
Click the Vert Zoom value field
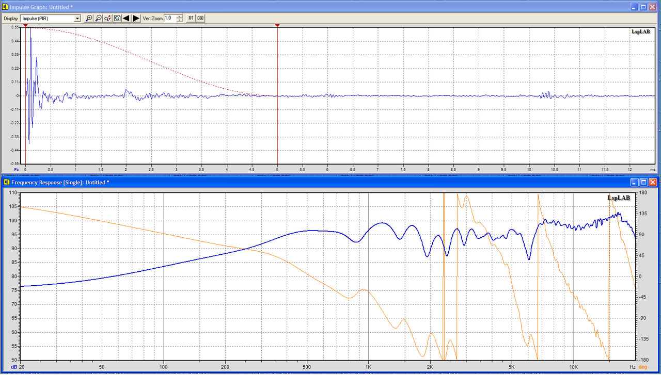170,19
